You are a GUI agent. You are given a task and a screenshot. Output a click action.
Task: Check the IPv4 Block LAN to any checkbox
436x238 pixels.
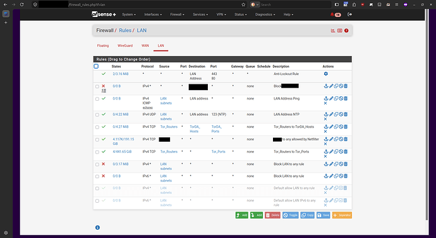tap(97, 164)
